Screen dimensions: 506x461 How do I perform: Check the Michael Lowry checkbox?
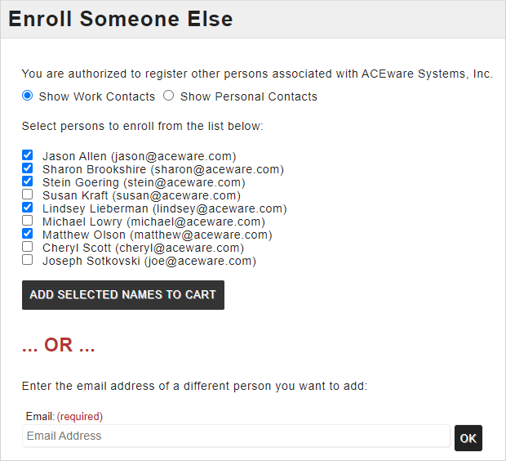point(28,221)
